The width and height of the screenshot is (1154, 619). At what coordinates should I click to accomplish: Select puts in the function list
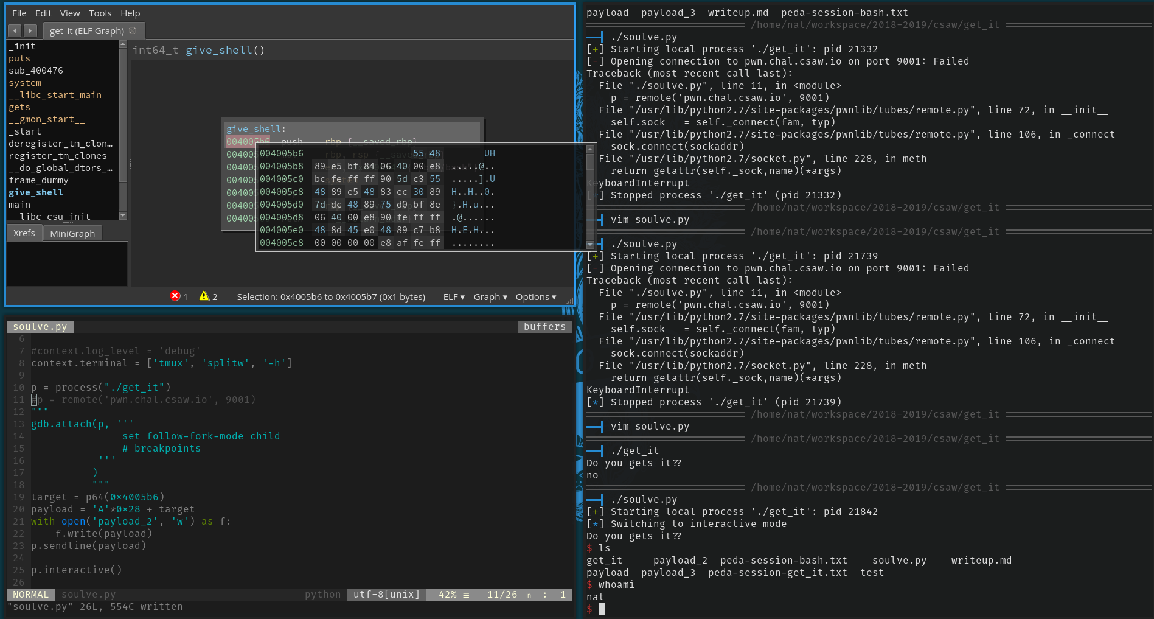coord(19,58)
